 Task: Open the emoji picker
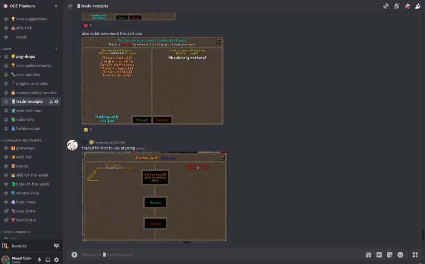(400, 255)
